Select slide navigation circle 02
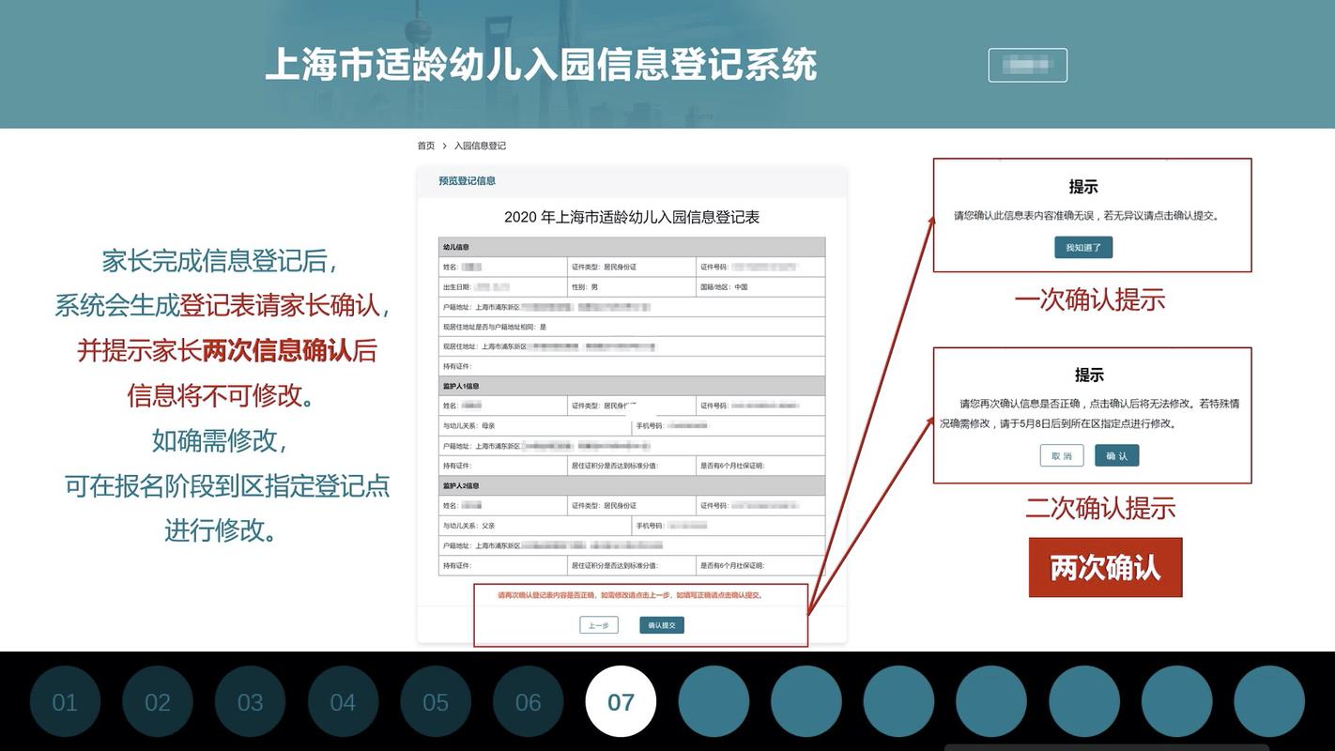 (x=157, y=701)
